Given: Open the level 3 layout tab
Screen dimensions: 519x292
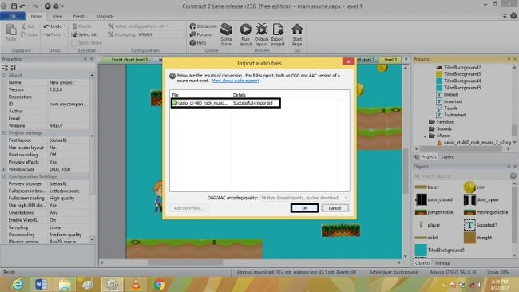Looking at the screenshot, I should pos(390,60).
